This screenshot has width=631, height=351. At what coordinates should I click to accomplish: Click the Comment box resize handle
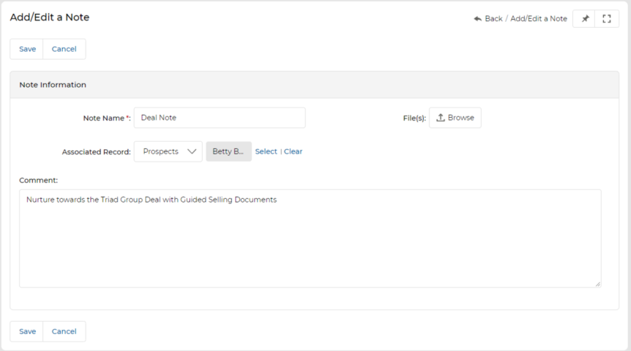[597, 284]
